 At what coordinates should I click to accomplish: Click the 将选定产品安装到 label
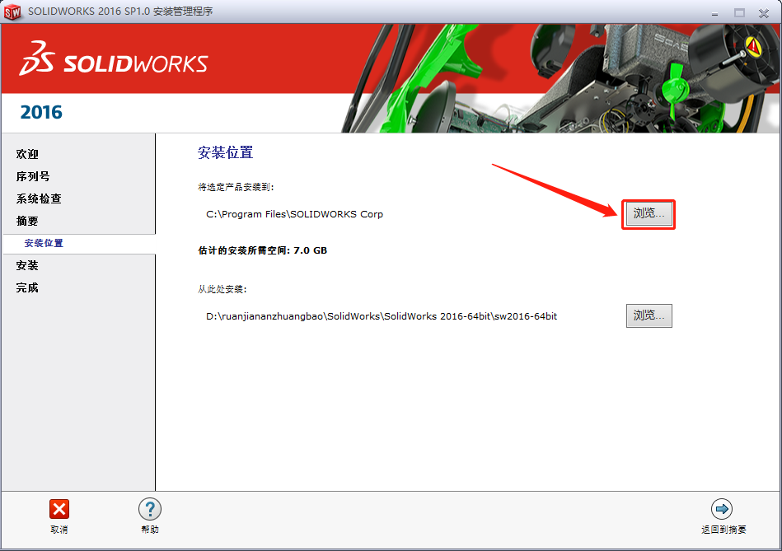coord(236,187)
